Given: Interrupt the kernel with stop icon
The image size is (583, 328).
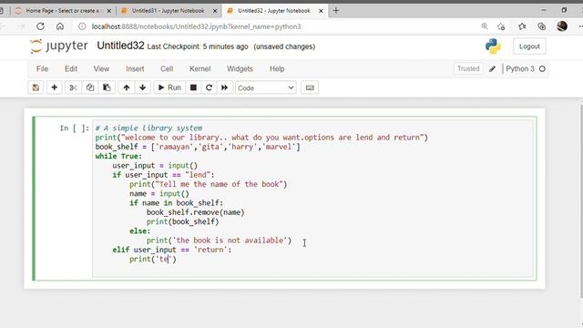Looking at the screenshot, I should point(193,87).
